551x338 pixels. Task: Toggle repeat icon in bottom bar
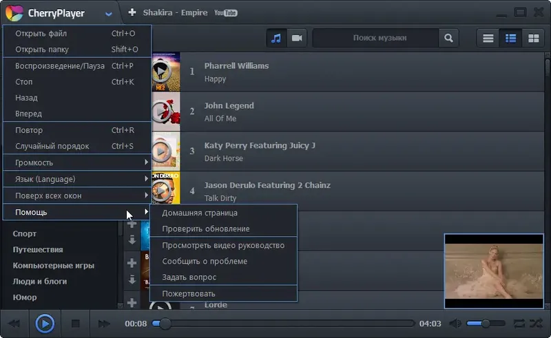pyautogui.click(x=519, y=324)
